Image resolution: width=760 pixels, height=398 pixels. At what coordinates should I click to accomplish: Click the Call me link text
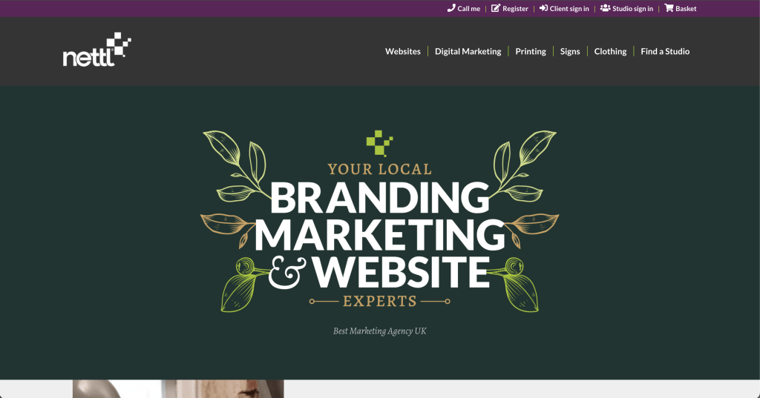tap(469, 9)
